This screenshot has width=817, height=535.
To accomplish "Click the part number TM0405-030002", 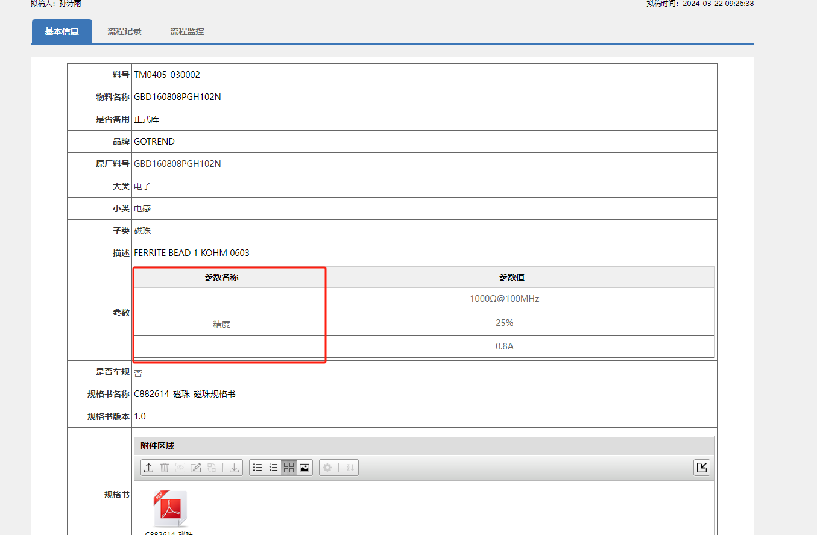I will tap(167, 75).
